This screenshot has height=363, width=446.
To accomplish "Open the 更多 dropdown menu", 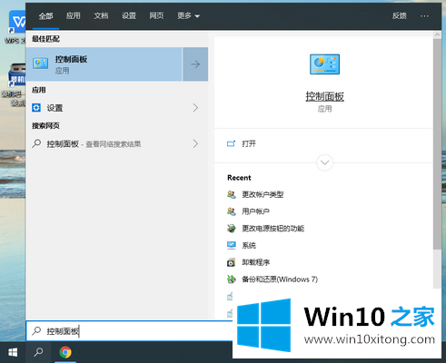I will pos(188,15).
